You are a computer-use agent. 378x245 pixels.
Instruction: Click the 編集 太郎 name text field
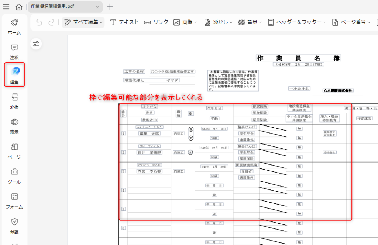149,134
